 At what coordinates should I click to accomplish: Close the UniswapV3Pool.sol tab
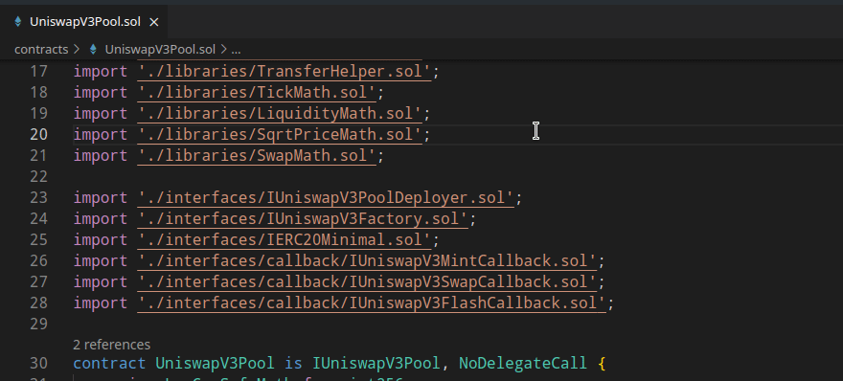point(154,22)
